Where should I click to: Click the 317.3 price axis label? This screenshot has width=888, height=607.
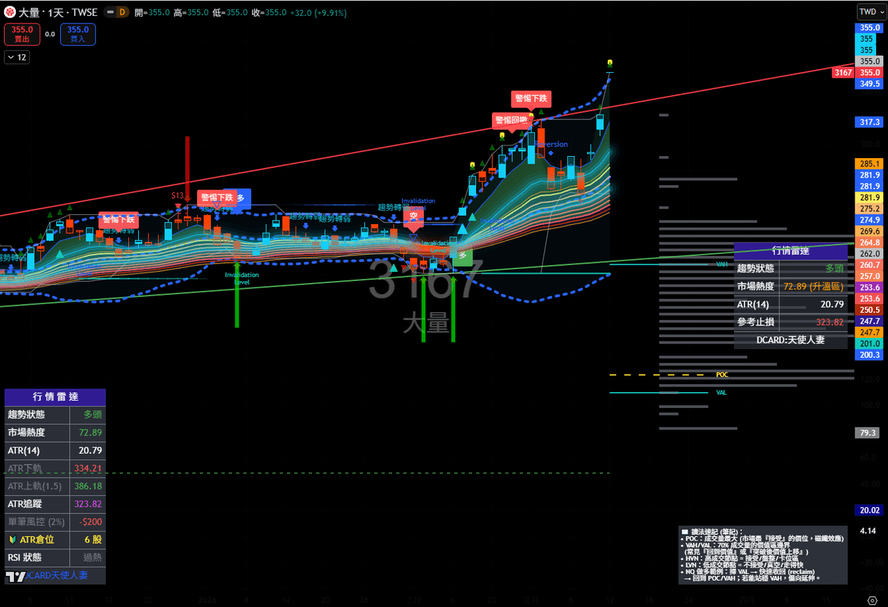pos(869,122)
